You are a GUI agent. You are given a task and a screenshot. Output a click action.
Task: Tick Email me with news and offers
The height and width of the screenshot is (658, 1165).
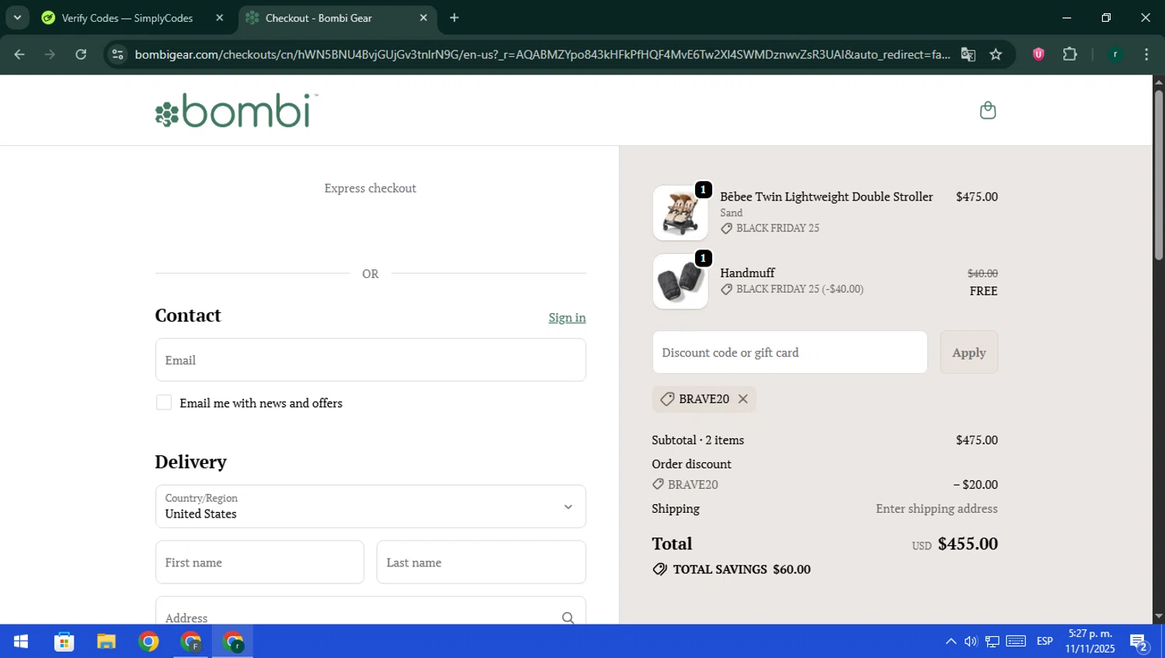(164, 402)
